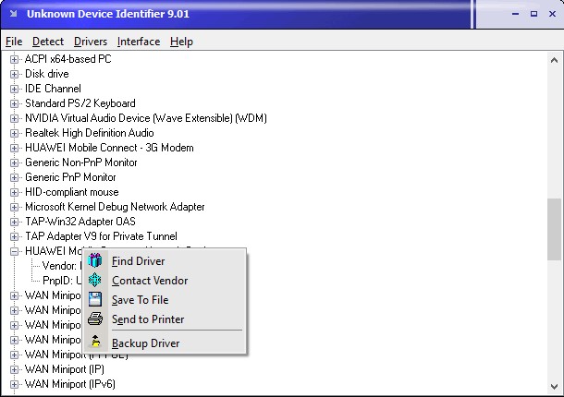
Task: Select HUAWEI Mobile Connect - 3G Modem
Action: [109, 148]
